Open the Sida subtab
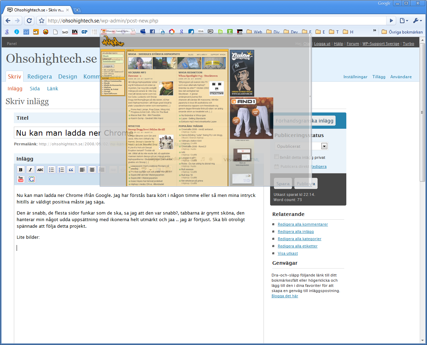 pyautogui.click(x=35, y=89)
